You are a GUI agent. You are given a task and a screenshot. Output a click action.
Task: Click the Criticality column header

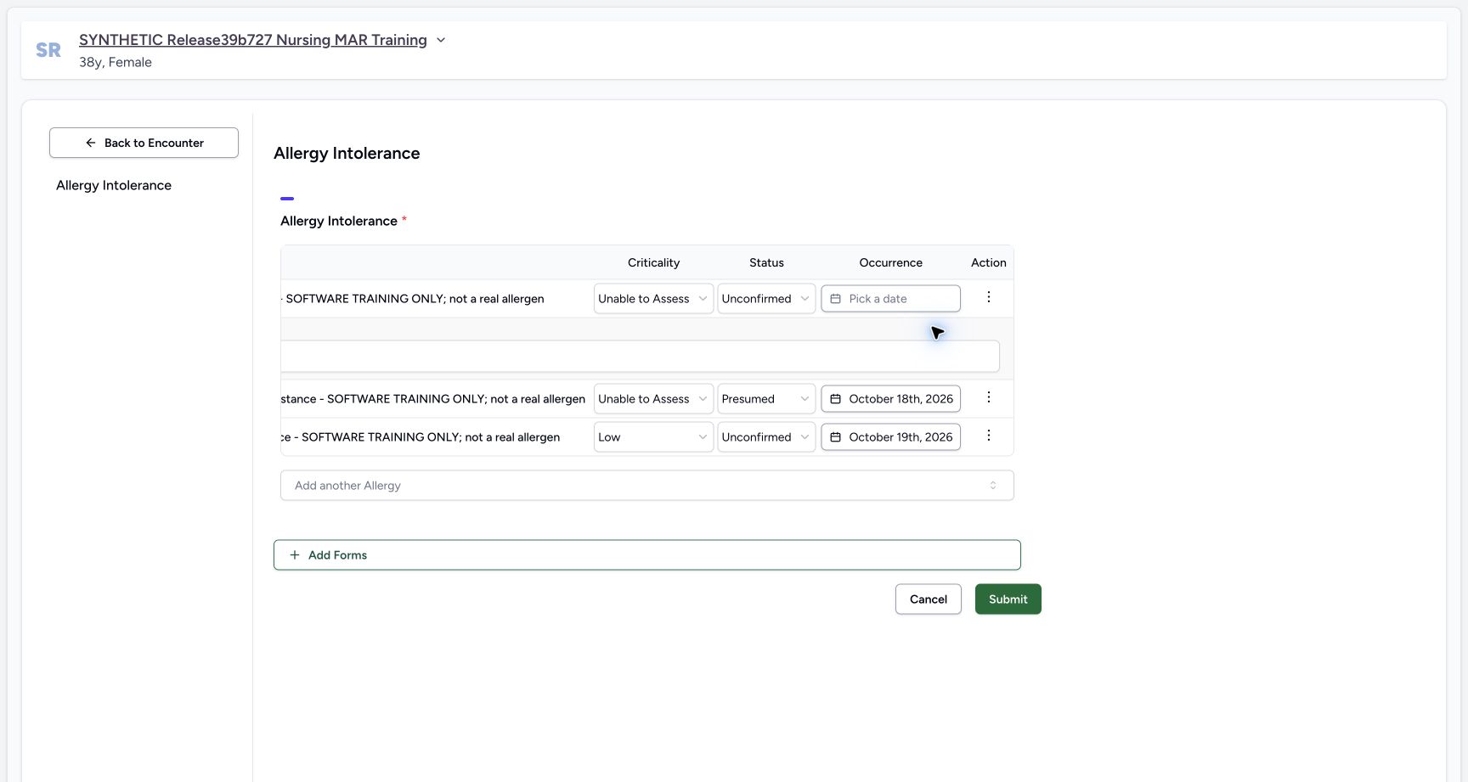point(653,262)
